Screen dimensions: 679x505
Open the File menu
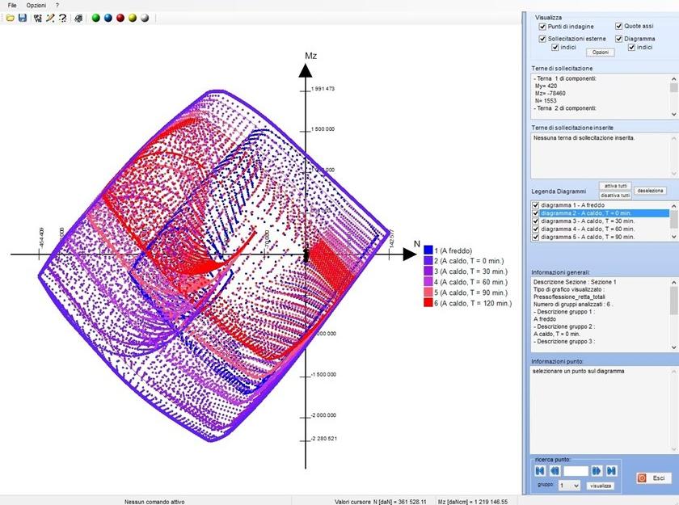pos(11,5)
